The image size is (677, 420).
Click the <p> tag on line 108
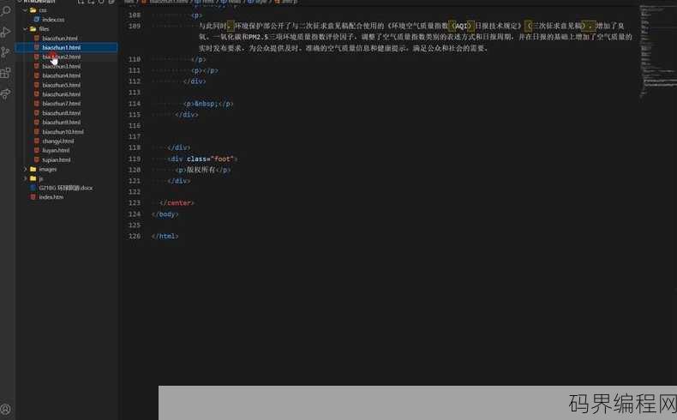196,15
